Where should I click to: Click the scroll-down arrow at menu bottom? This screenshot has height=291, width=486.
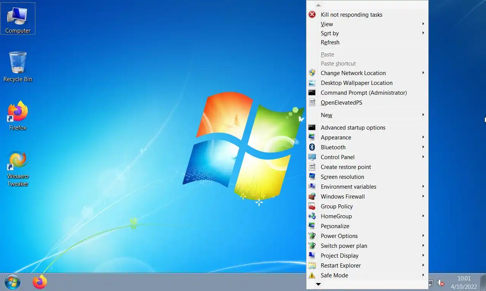(318, 284)
